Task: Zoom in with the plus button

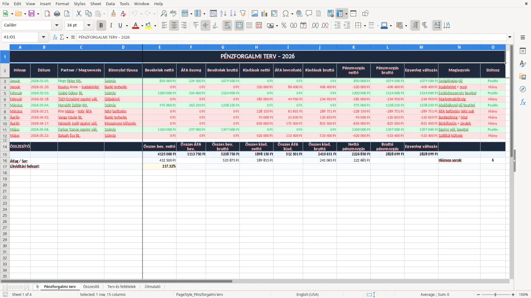Action: point(513,294)
